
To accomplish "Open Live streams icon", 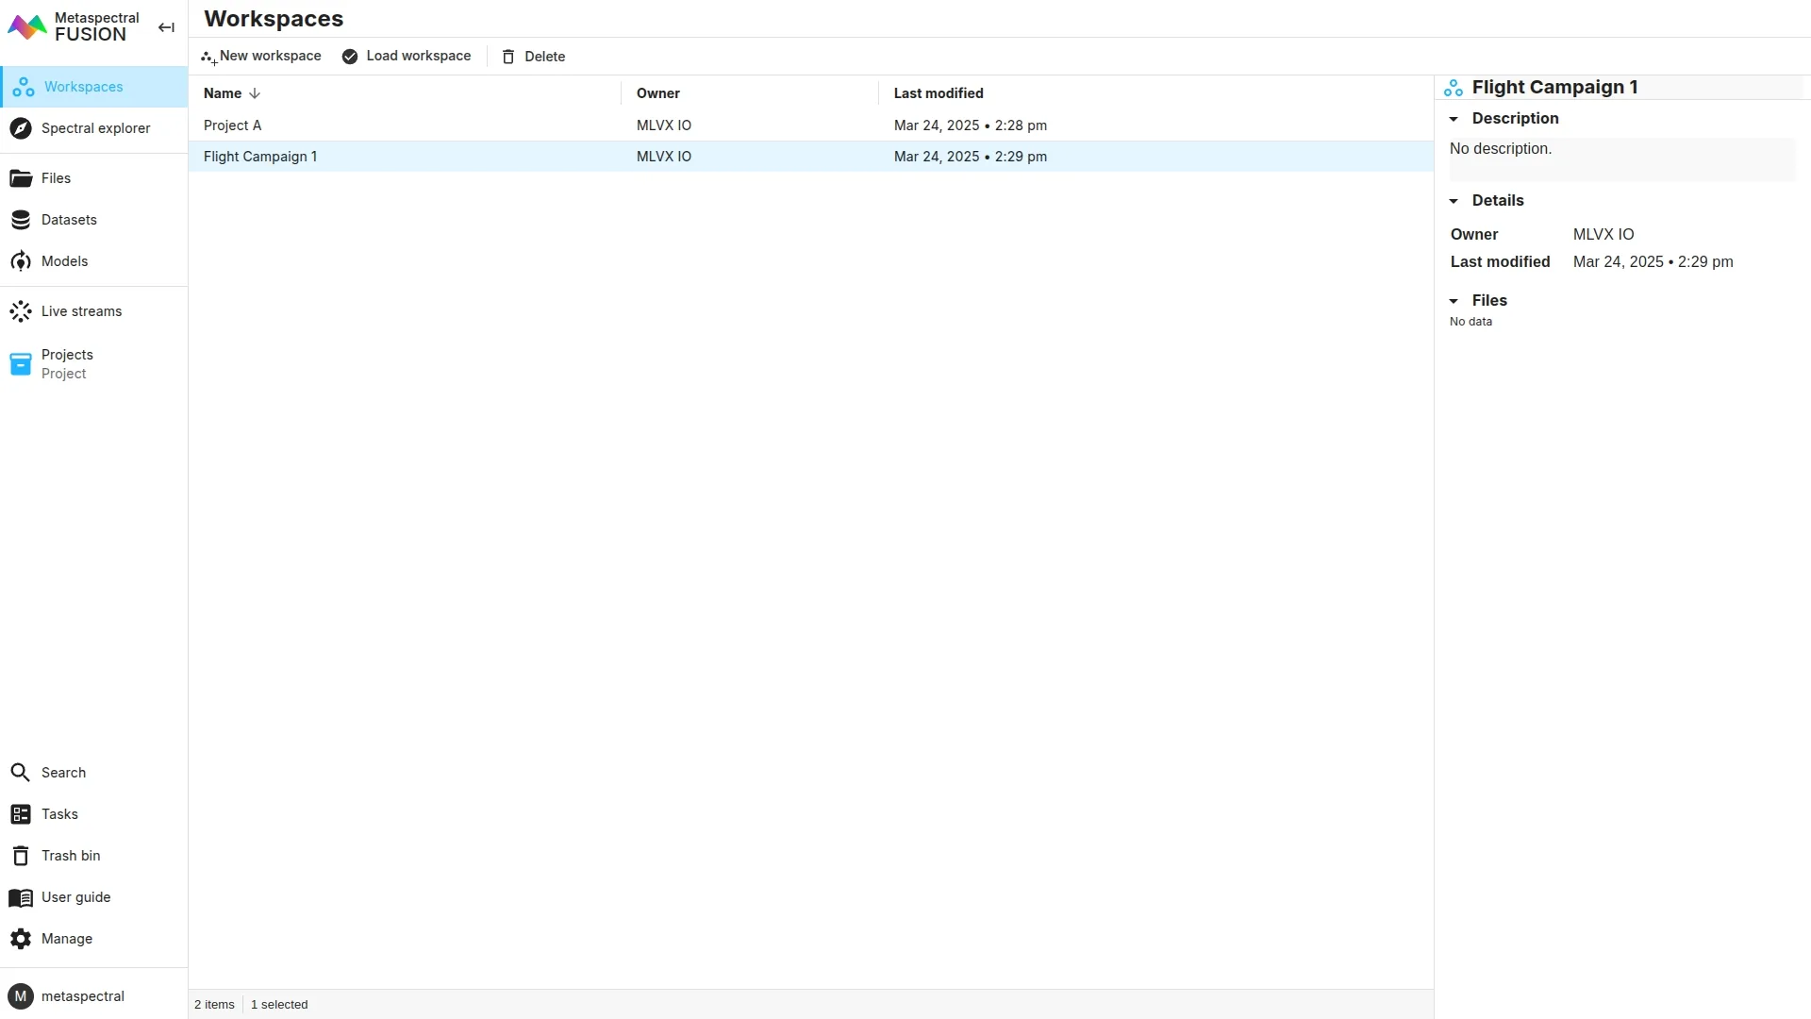I will 21,311.
